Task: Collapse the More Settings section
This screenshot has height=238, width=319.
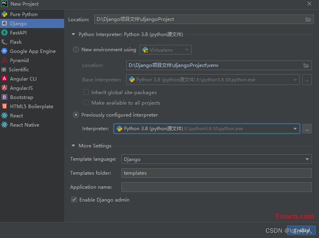Action: point(73,146)
